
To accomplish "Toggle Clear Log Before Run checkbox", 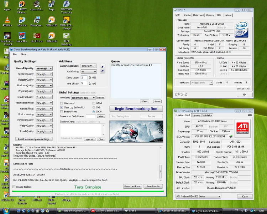I will coord(62,107).
